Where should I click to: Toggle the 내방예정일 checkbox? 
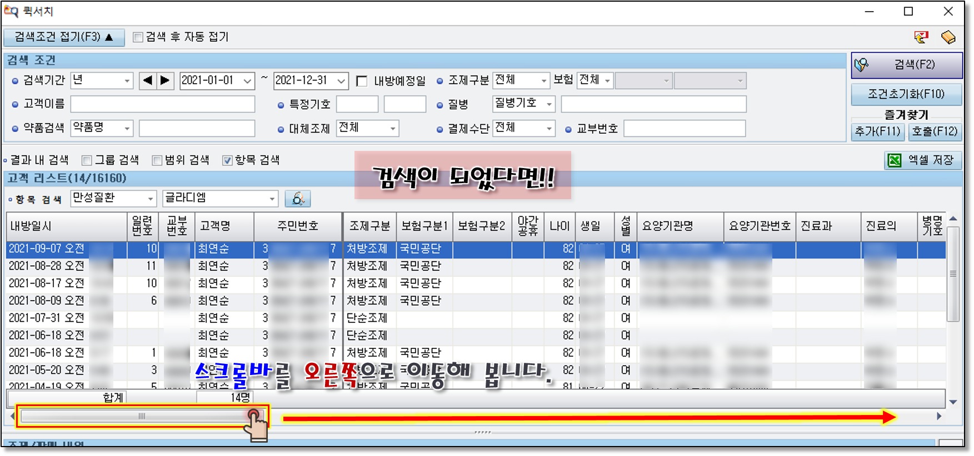point(362,81)
